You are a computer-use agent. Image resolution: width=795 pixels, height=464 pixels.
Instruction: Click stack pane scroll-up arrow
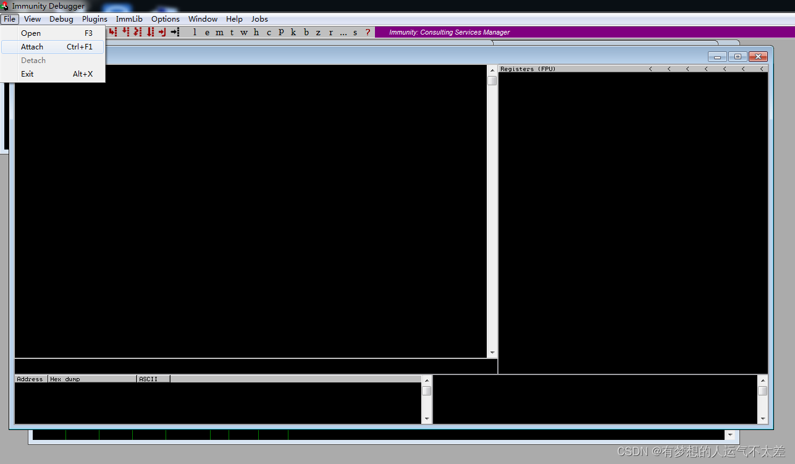click(763, 380)
